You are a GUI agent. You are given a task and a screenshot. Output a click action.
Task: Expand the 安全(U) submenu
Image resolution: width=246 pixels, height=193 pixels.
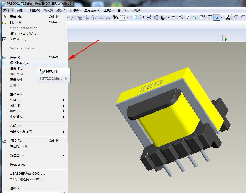pyautogui.click(x=64, y=100)
